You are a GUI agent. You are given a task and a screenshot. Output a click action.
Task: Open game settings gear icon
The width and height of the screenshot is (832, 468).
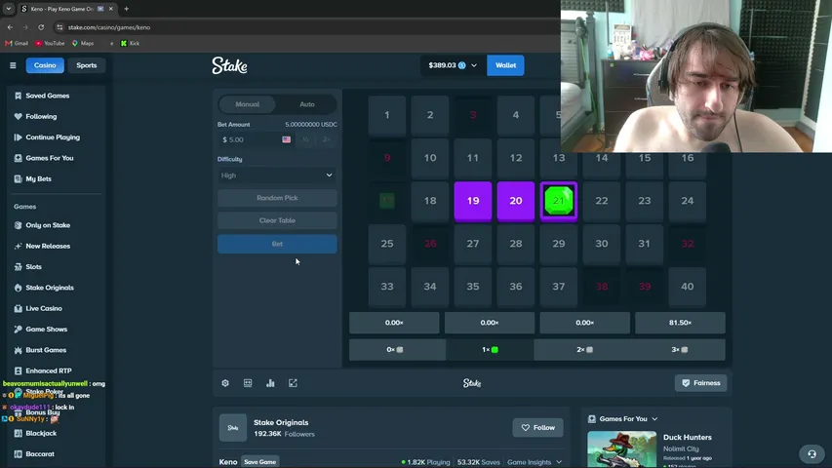225,383
